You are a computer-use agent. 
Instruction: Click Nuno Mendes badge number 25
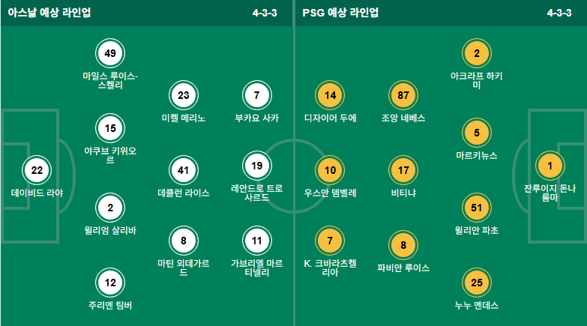click(477, 283)
